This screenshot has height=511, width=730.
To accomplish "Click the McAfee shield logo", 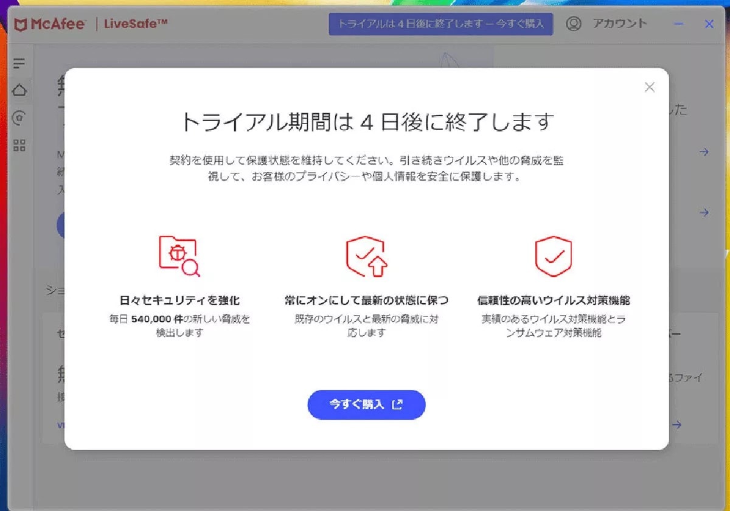I will tap(22, 23).
